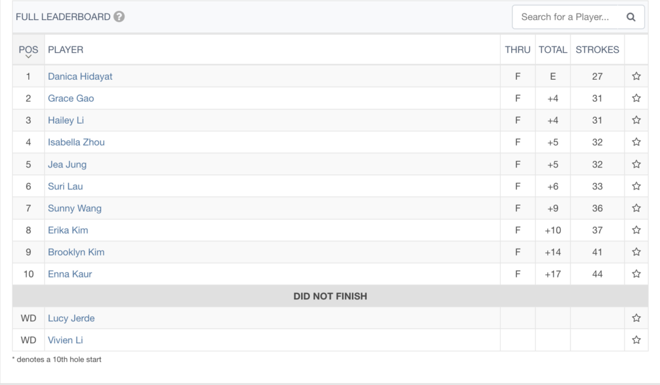Favorite Erika Kim using the star
Screen dimensions: 660x385
[636, 230]
